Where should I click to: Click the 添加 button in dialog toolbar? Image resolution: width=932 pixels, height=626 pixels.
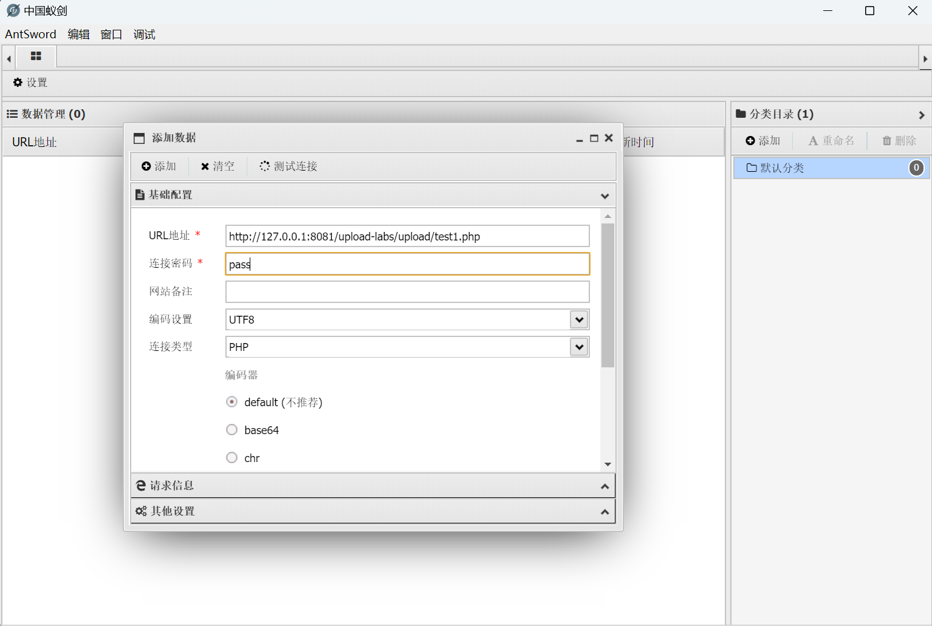(159, 166)
